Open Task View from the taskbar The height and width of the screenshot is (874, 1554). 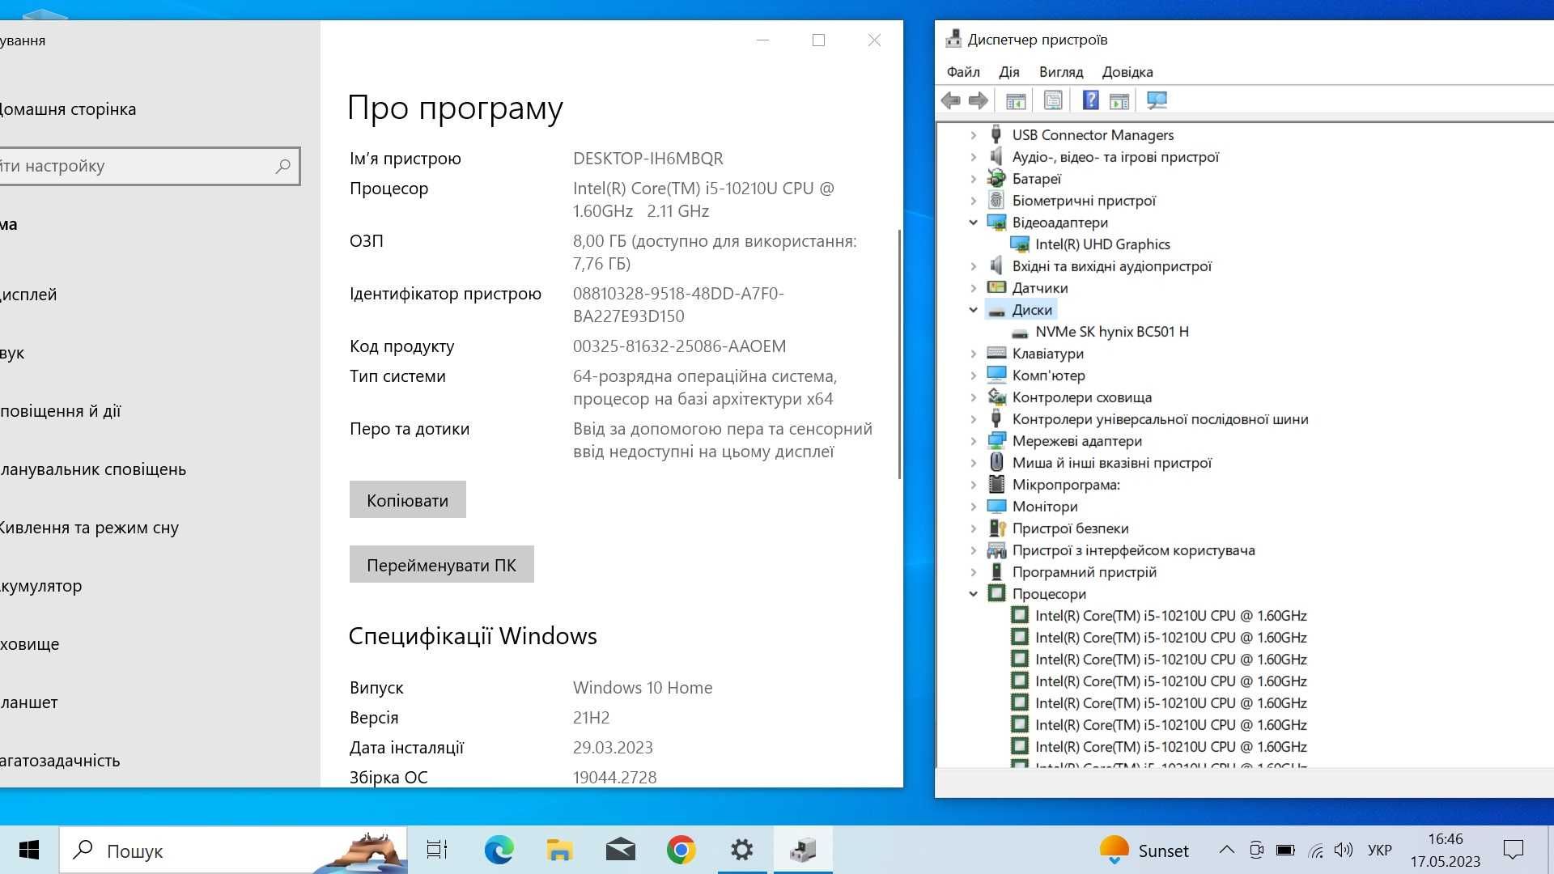(x=437, y=850)
